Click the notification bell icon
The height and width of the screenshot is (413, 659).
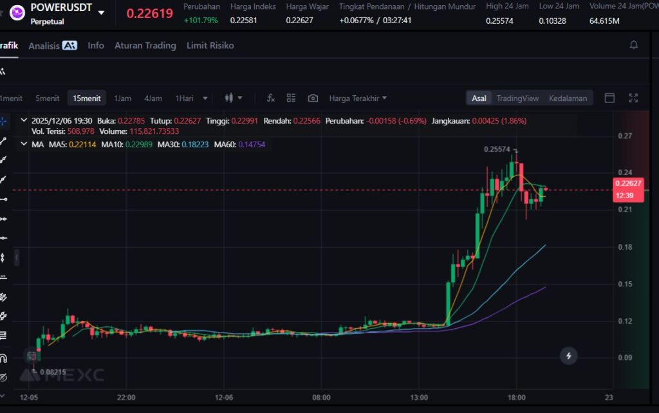[x=634, y=45]
